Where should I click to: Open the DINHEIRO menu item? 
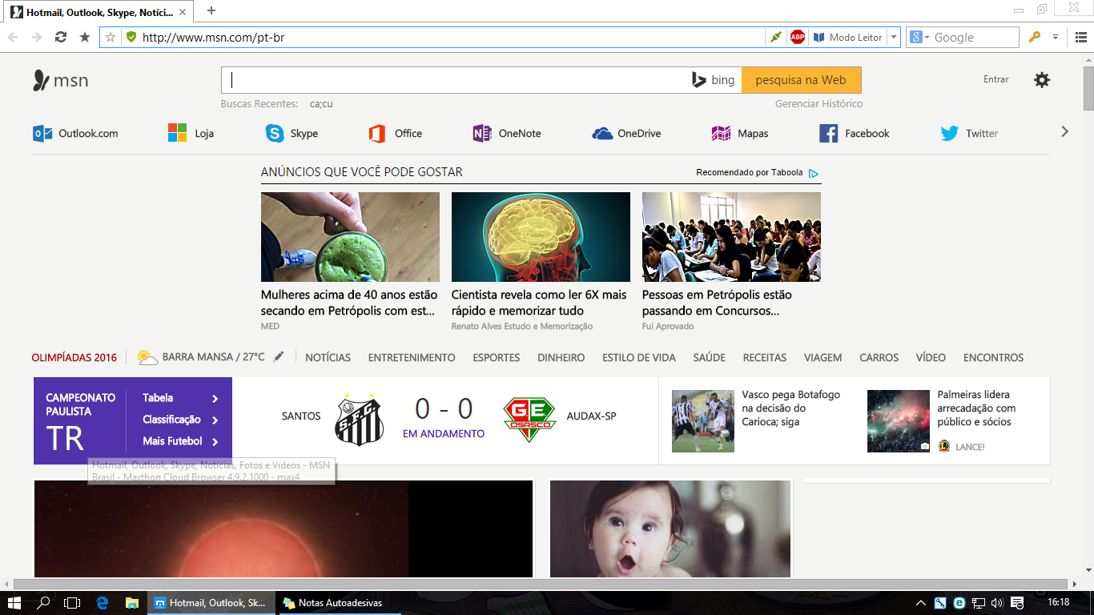pos(561,358)
